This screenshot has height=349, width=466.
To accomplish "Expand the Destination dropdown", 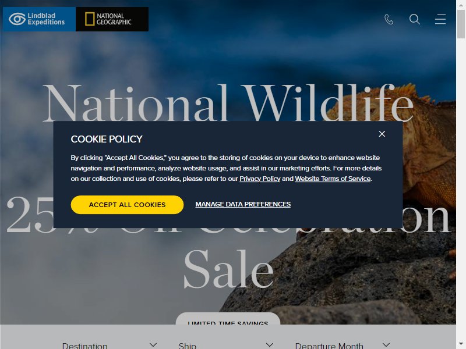I will pyautogui.click(x=110, y=345).
